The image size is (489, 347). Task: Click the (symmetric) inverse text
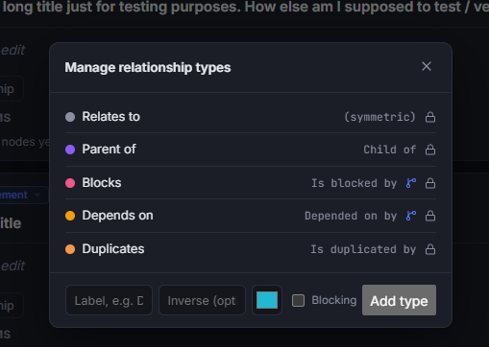click(379, 117)
